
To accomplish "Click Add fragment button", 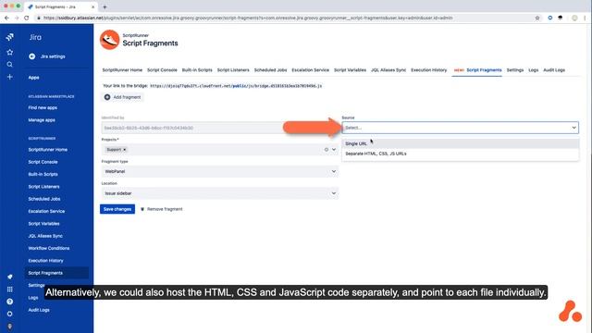I will pyautogui.click(x=123, y=97).
